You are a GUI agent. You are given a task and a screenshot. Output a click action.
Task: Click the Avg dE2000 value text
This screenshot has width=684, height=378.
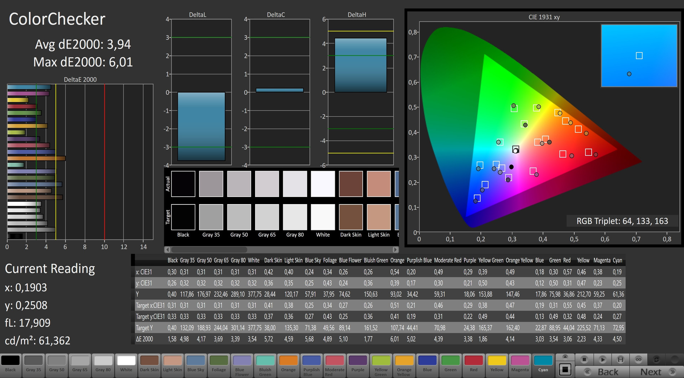pos(83,44)
